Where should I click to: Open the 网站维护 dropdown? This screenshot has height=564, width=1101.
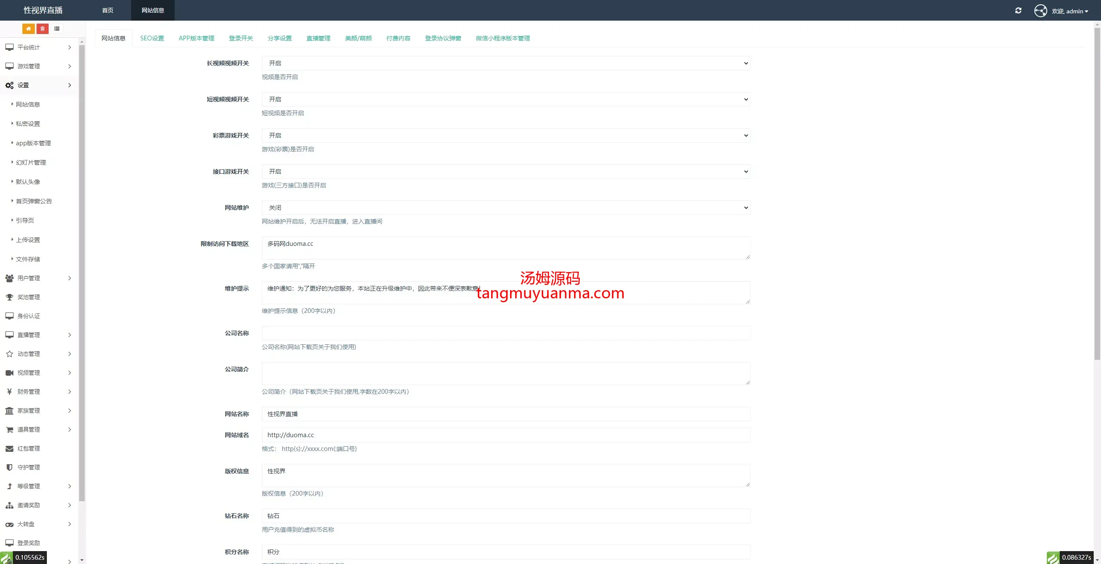point(506,208)
